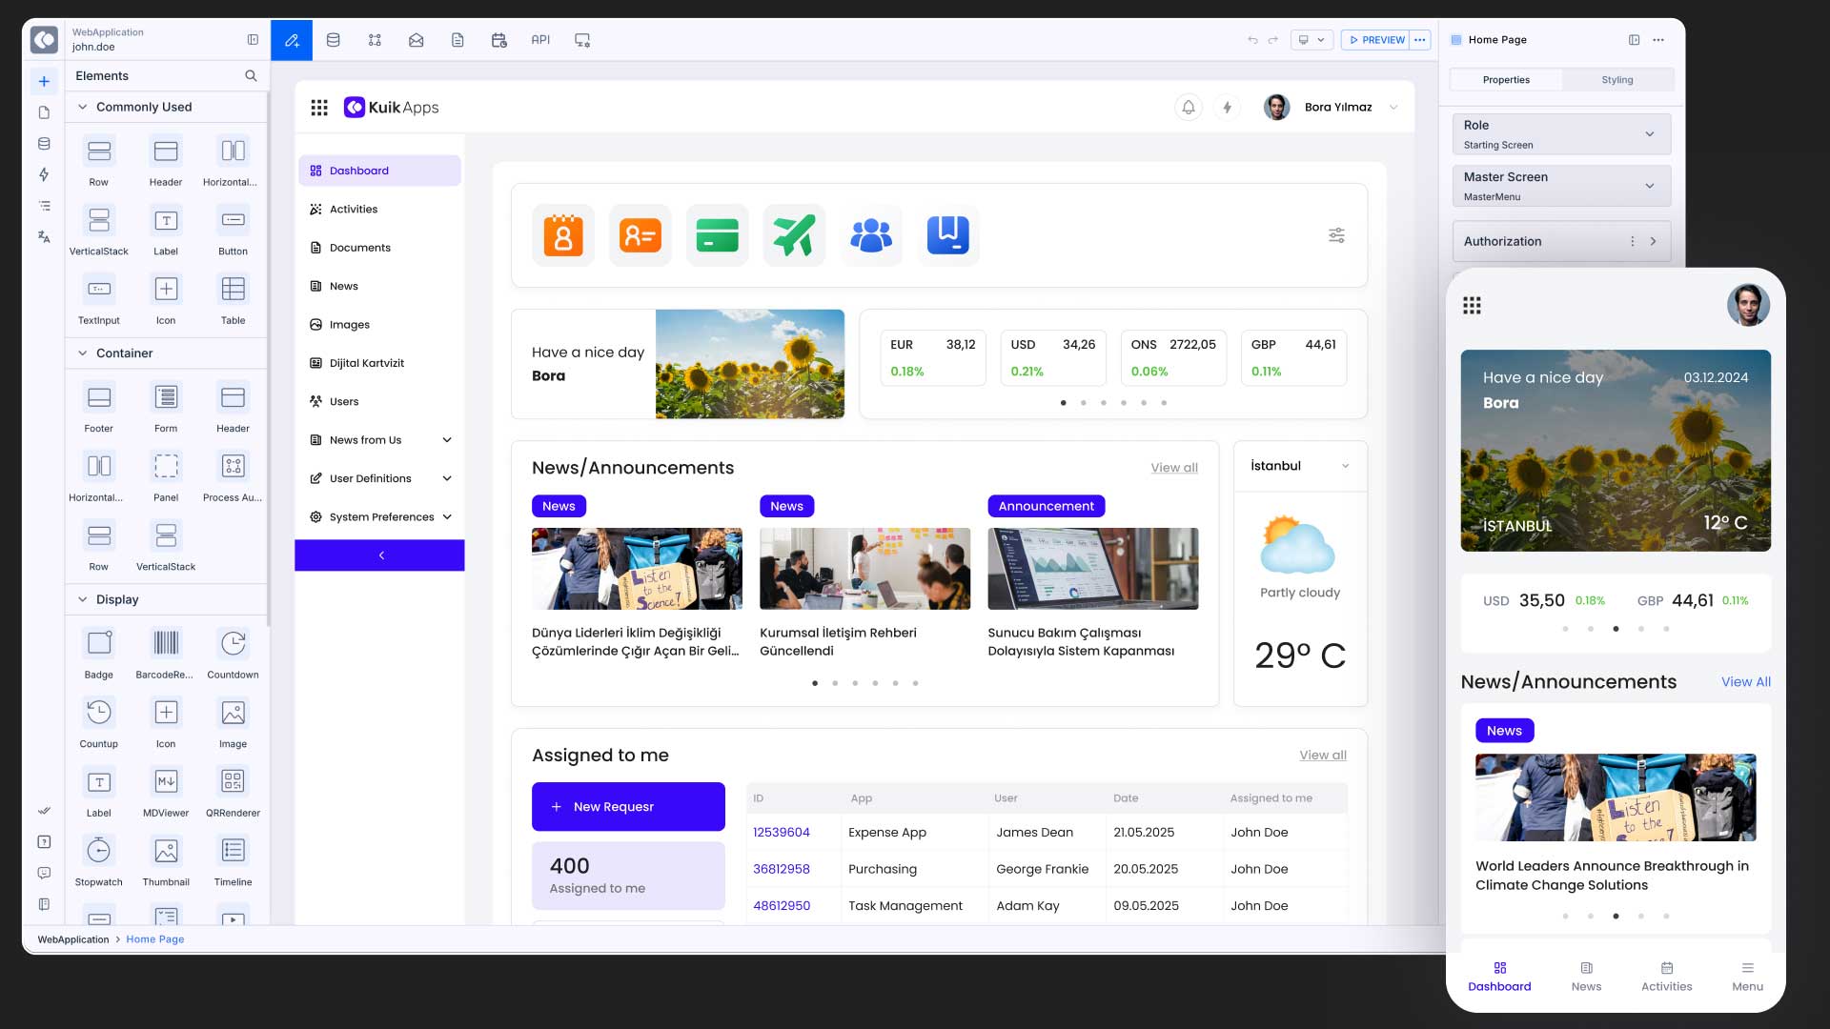Viewport: 1830px width, 1029px height.
Task: Click the undo arrow near the Preview button
Action: (x=1251, y=39)
